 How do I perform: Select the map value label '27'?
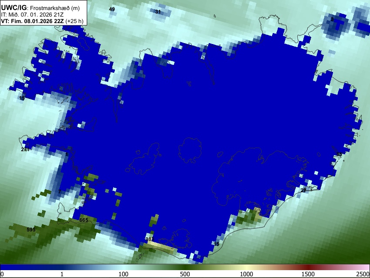pyautogui.click(x=303, y=190)
